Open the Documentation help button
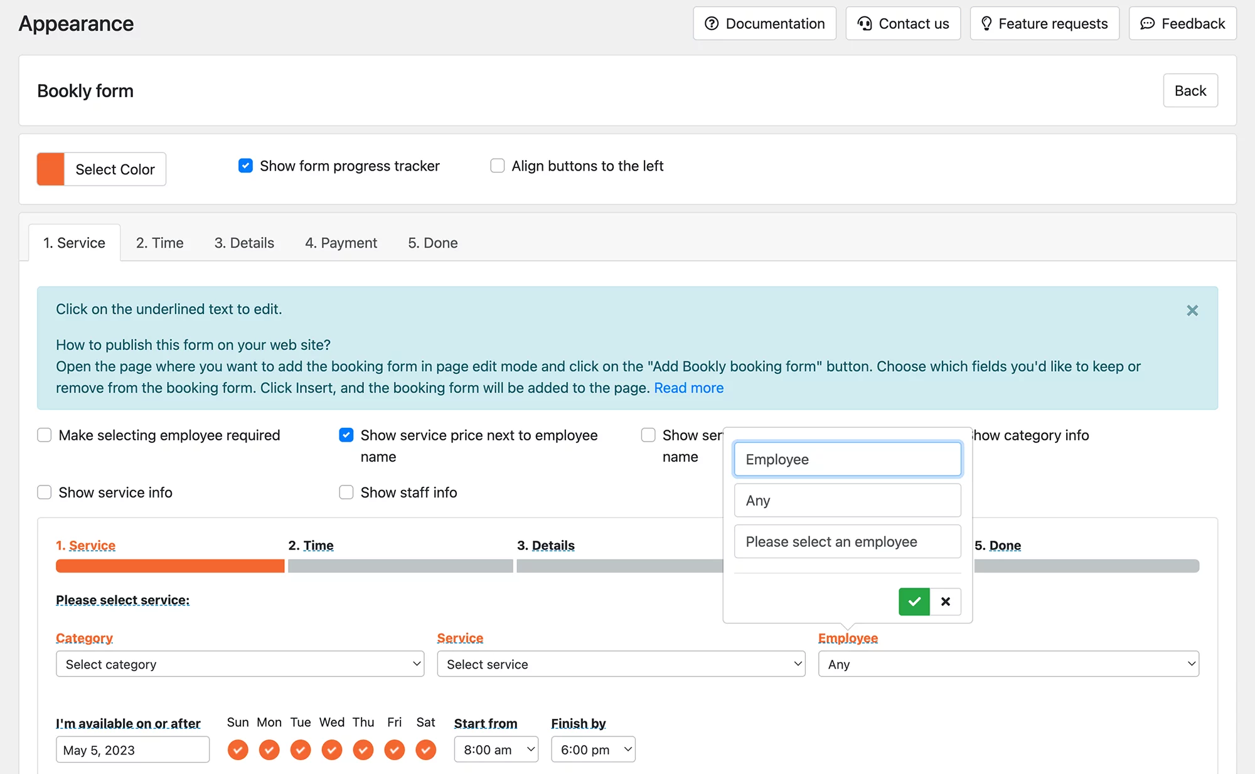Viewport: 1255px width, 774px height. point(764,24)
